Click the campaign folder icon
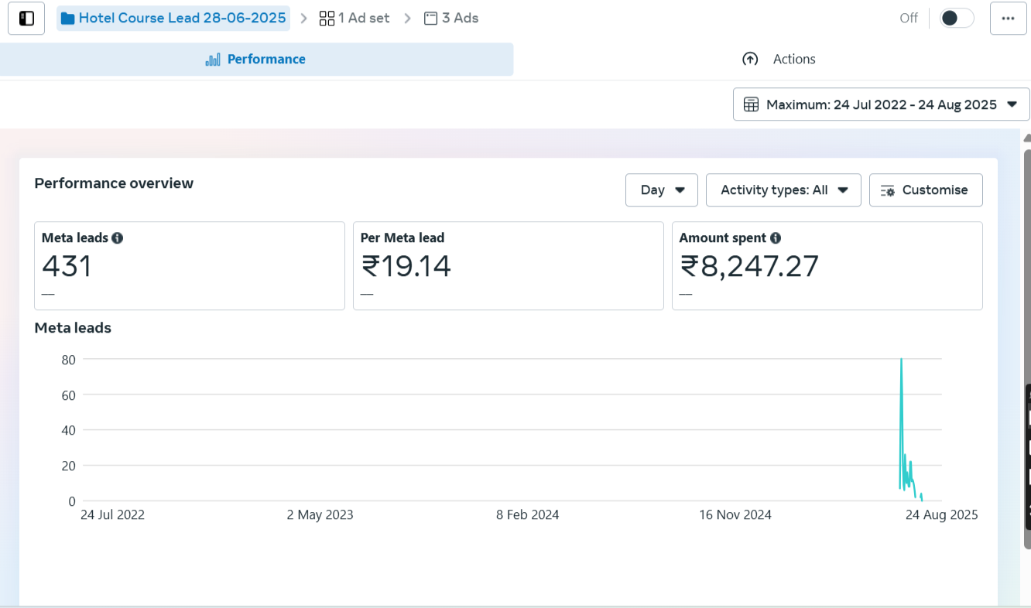 68,19
